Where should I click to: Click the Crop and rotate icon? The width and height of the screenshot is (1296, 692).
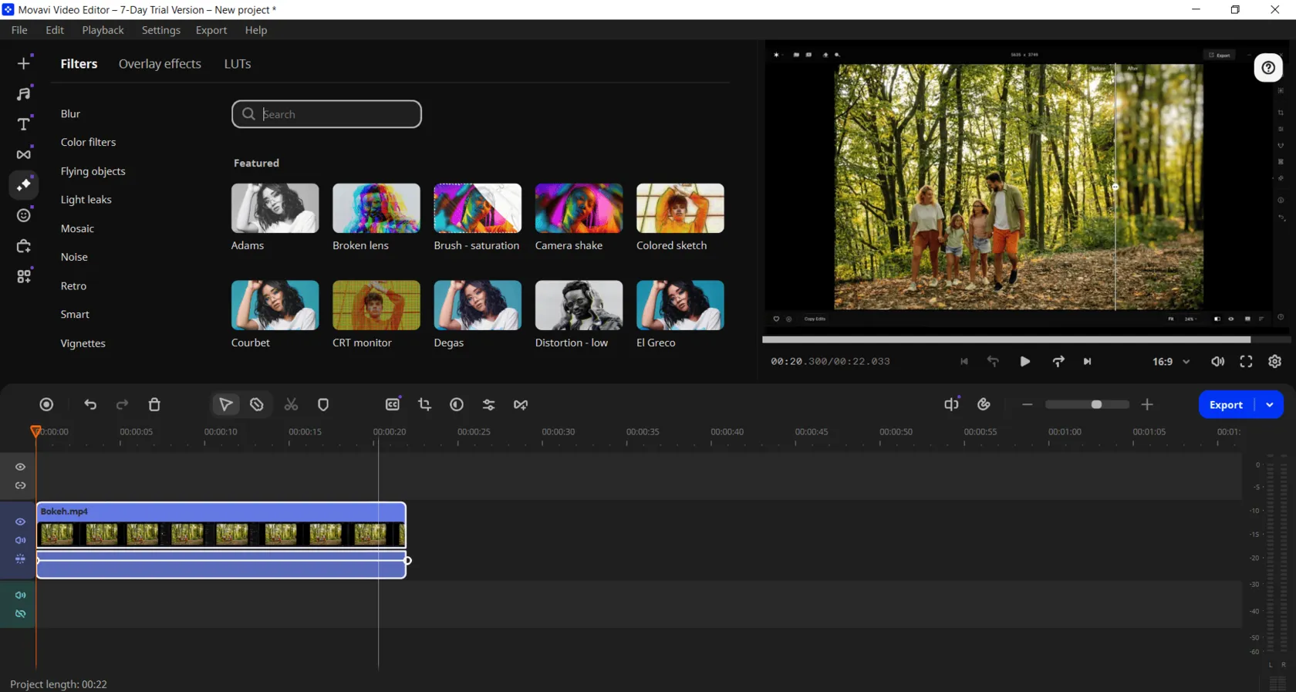point(424,404)
